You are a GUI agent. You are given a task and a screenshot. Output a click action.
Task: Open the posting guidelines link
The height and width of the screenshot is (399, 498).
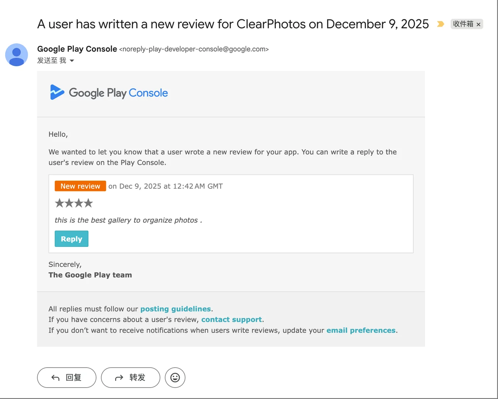[175, 309]
